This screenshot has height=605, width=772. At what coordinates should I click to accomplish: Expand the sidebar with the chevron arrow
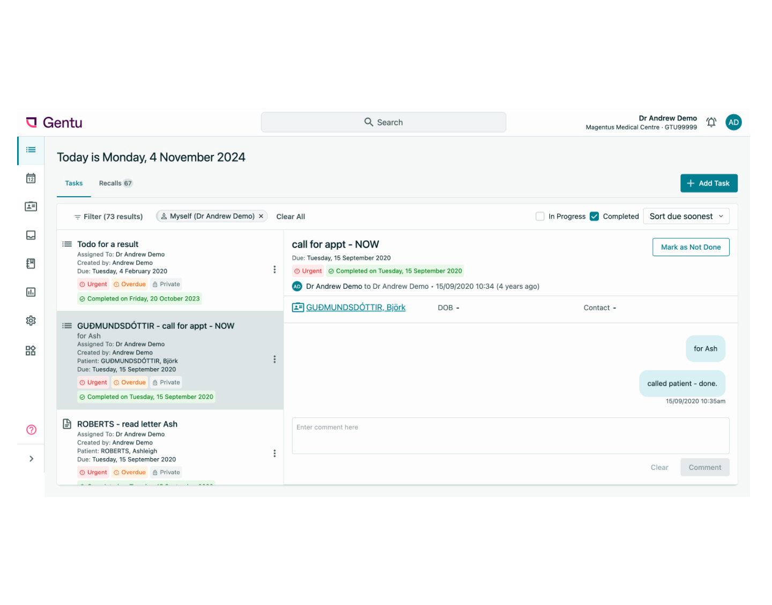(31, 459)
